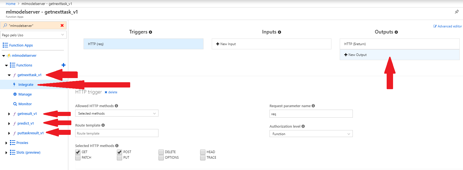Image resolution: width=463 pixels, height=170 pixels.
Task: Open Slots (preview) item
Action: pyautogui.click(x=28, y=152)
